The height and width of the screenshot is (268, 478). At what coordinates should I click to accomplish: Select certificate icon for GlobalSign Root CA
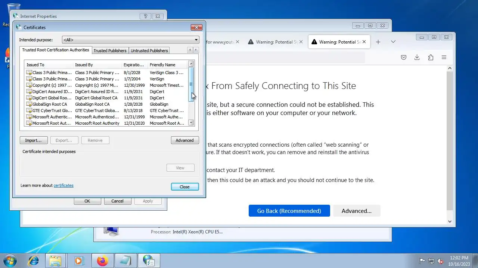click(29, 104)
